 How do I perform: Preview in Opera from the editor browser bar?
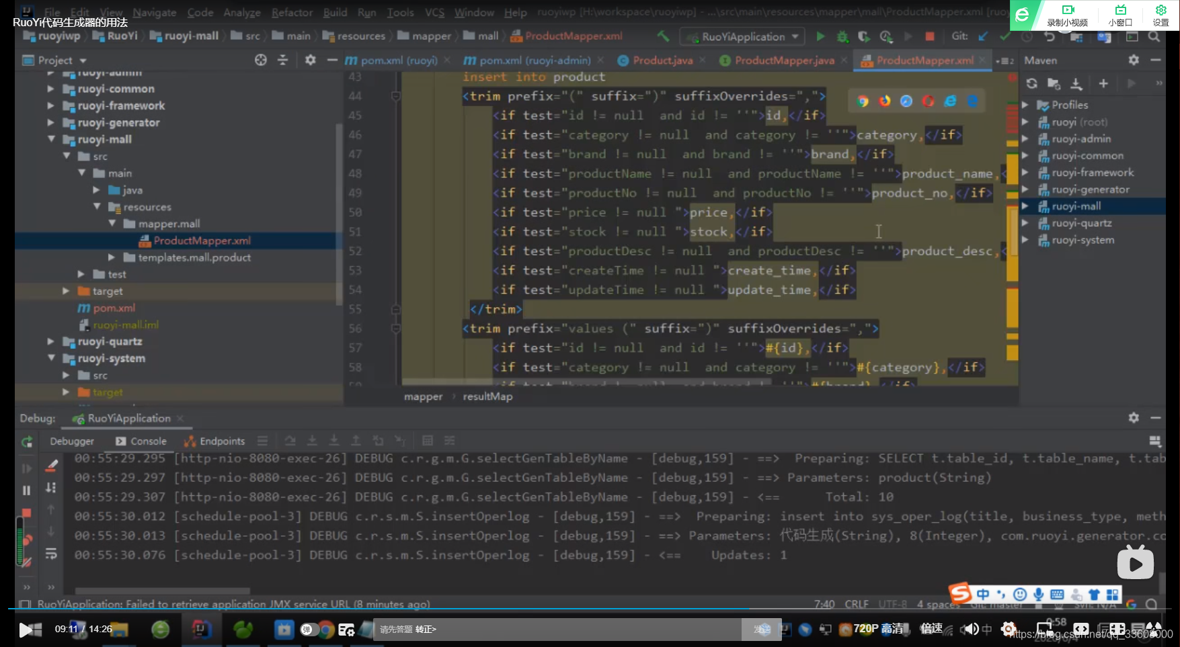point(929,101)
